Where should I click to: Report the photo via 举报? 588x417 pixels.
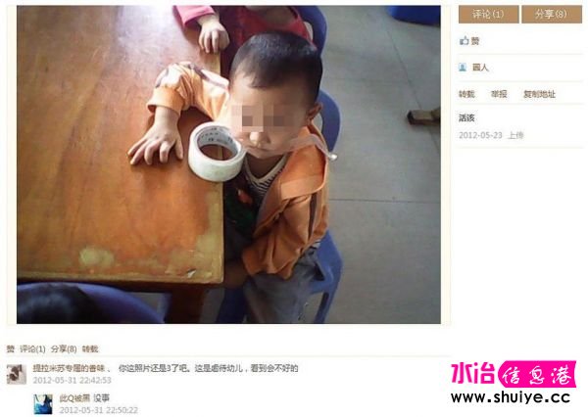coord(499,94)
